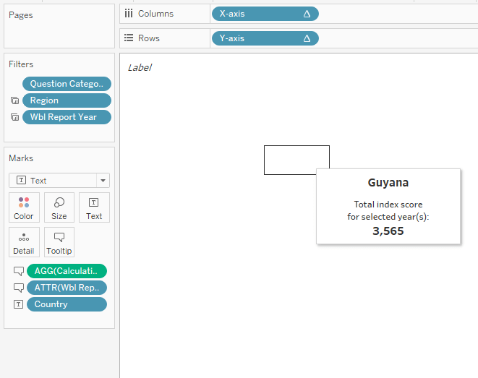The height and width of the screenshot is (378, 478).
Task: Click the rectangular mark in the view
Action: [x=296, y=160]
